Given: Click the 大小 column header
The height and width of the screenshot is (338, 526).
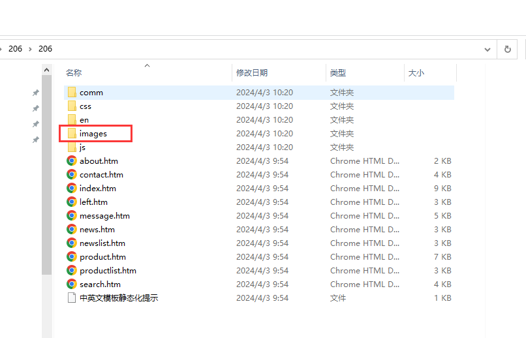Looking at the screenshot, I should point(416,73).
